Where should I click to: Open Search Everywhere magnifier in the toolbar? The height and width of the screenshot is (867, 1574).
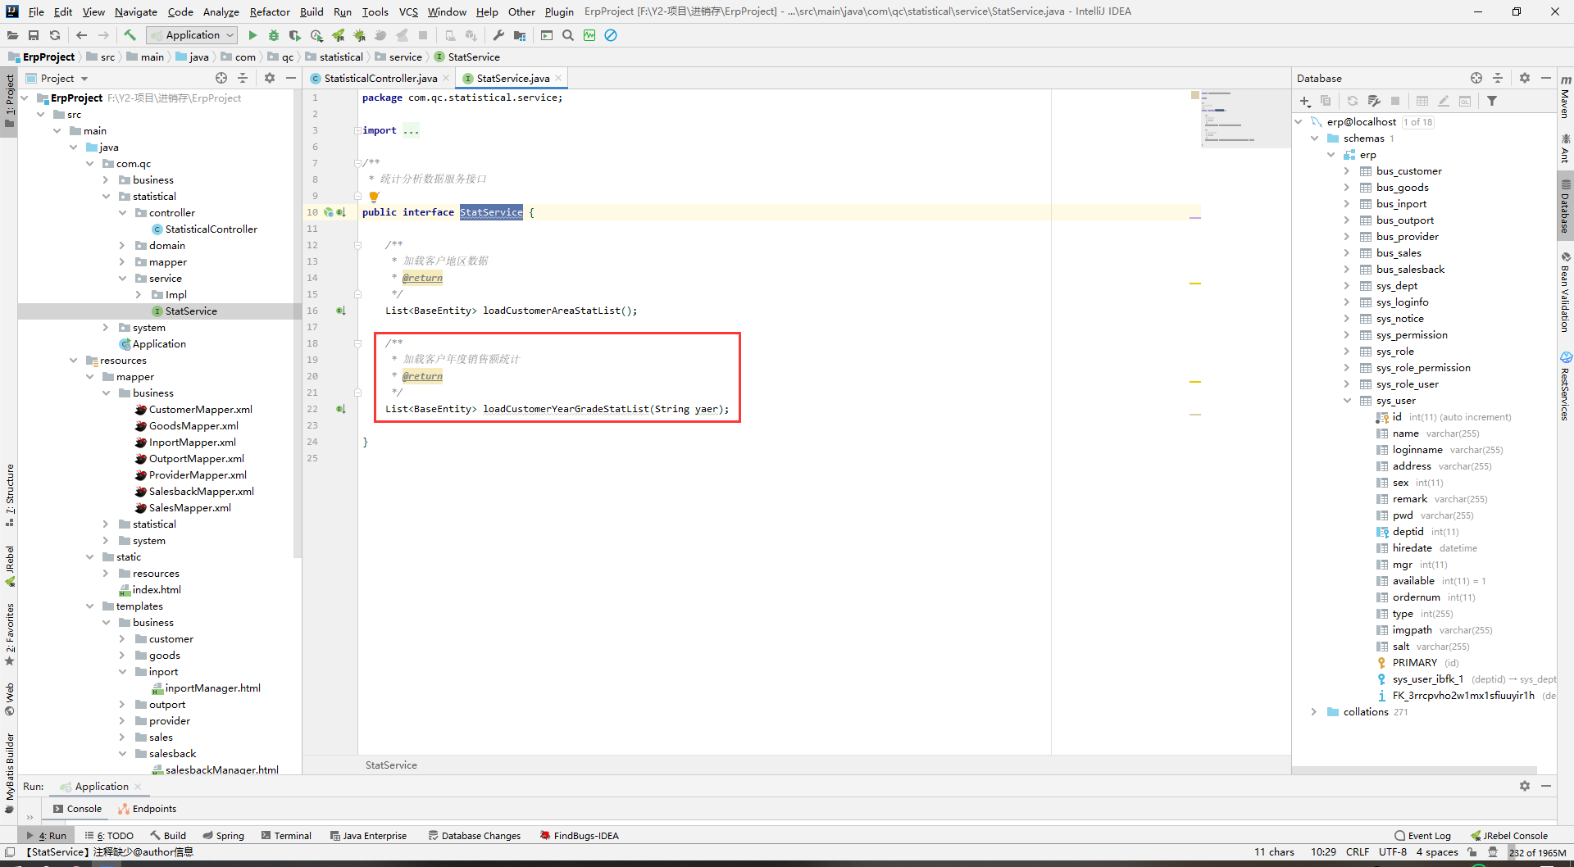(x=568, y=35)
